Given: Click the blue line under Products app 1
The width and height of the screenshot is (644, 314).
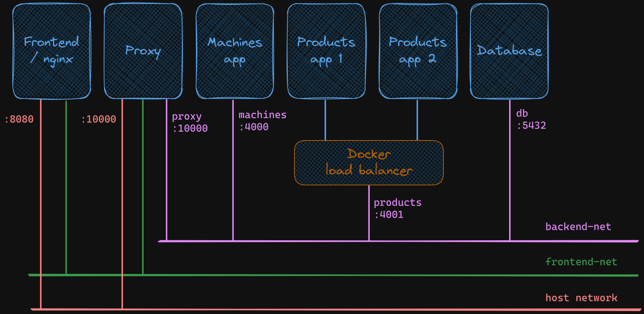Looking at the screenshot, I should coord(325,120).
